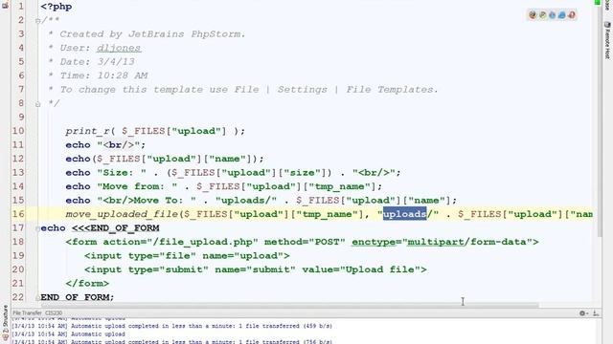Click print_r function on line 10

tap(87, 131)
